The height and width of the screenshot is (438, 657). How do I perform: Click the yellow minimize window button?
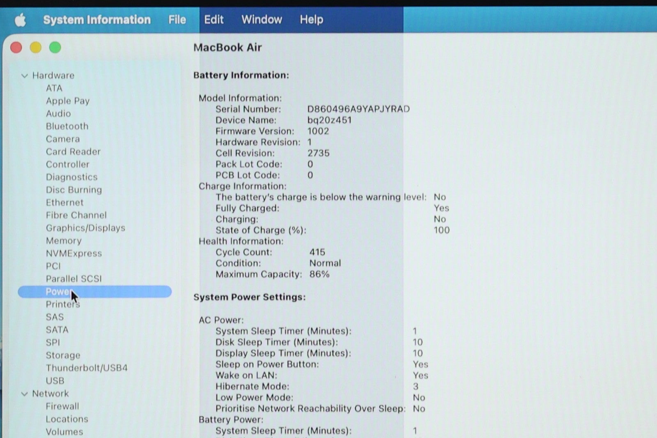click(36, 48)
